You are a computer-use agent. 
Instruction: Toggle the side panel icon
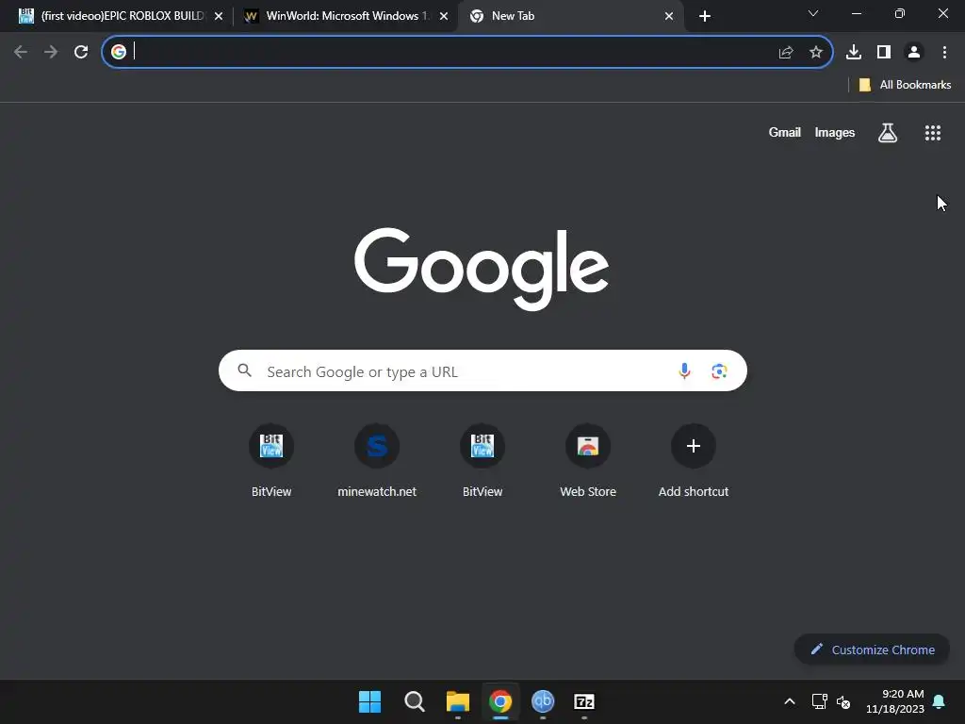(884, 52)
